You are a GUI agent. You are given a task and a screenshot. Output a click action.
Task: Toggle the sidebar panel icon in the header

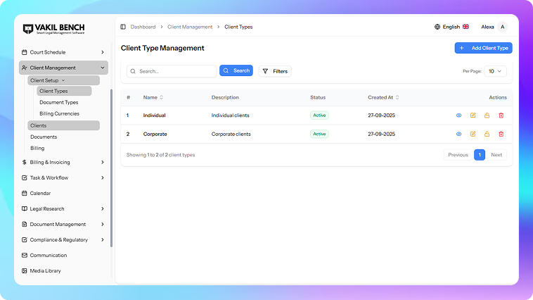pyautogui.click(x=123, y=27)
